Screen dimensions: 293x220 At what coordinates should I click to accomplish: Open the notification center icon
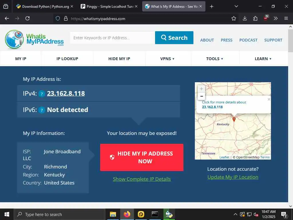pos(284,215)
